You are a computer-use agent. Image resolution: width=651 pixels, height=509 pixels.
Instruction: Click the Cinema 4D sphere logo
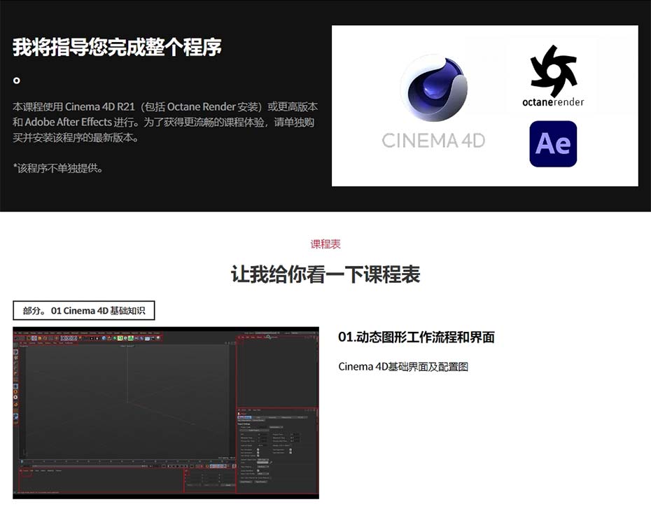tap(434, 88)
